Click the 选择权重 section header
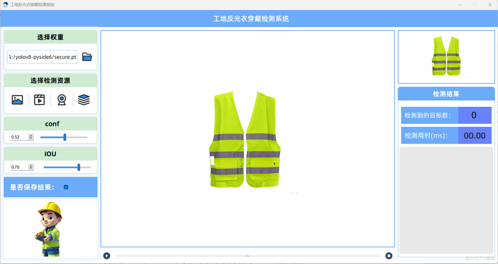The width and height of the screenshot is (498, 264). click(50, 37)
